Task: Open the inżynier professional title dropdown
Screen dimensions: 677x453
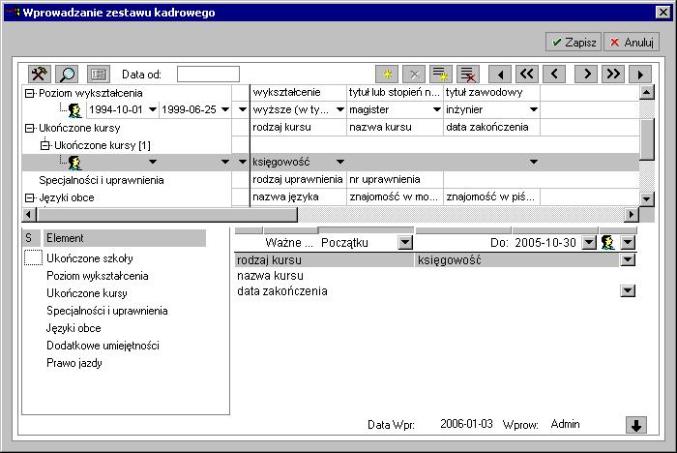Action: (x=534, y=109)
